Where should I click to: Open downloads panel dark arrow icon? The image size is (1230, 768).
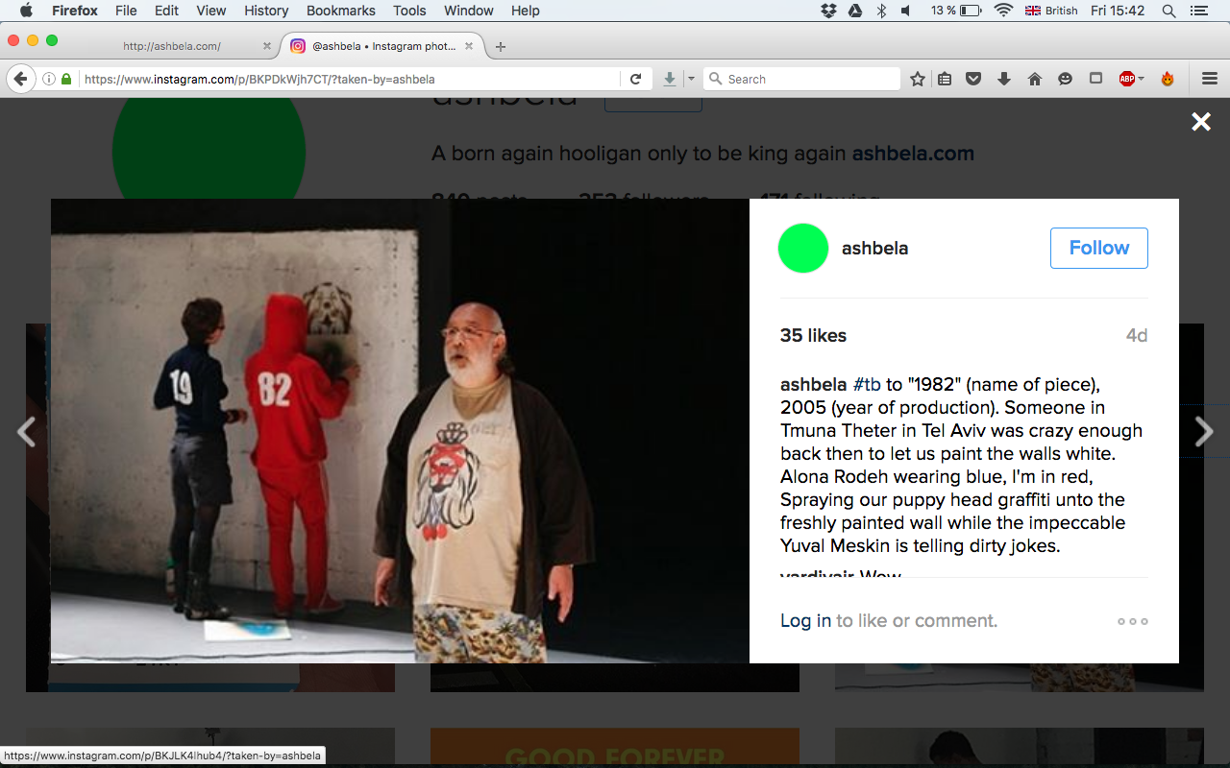(x=1004, y=79)
